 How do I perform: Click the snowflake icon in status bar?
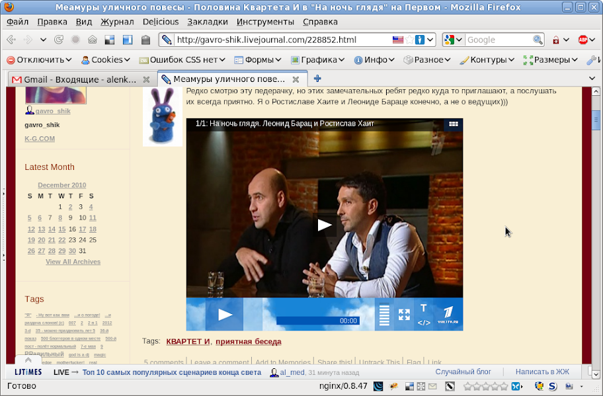421,386
